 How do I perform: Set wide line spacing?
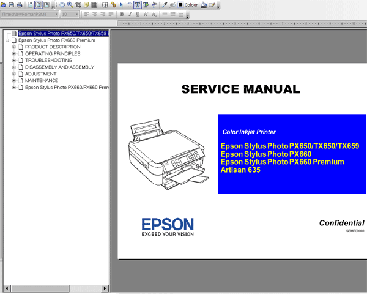pyautogui.click(x=181, y=15)
